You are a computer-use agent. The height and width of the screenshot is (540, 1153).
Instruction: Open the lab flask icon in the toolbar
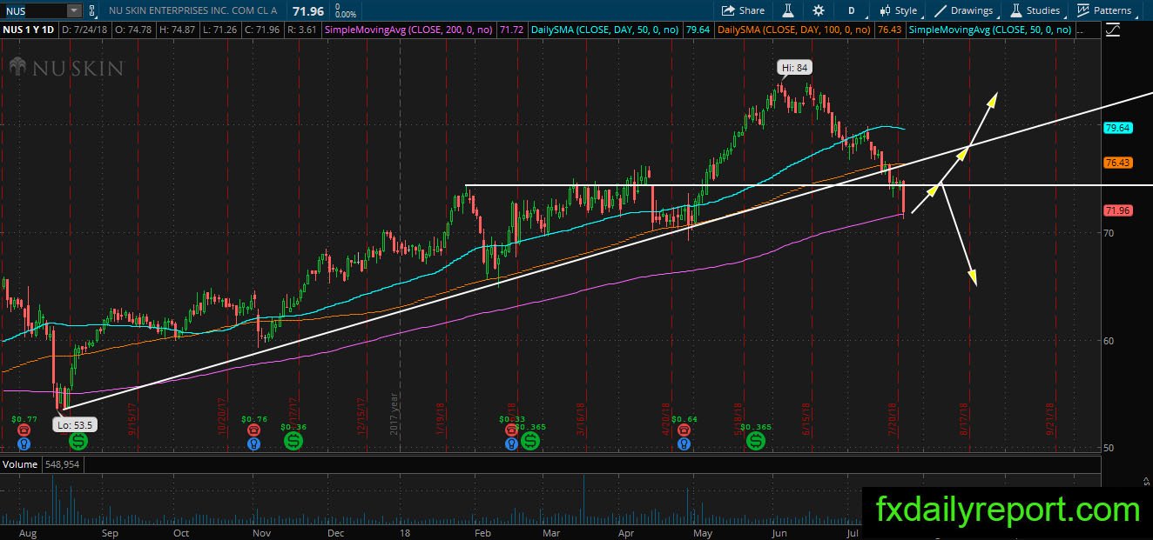click(787, 10)
